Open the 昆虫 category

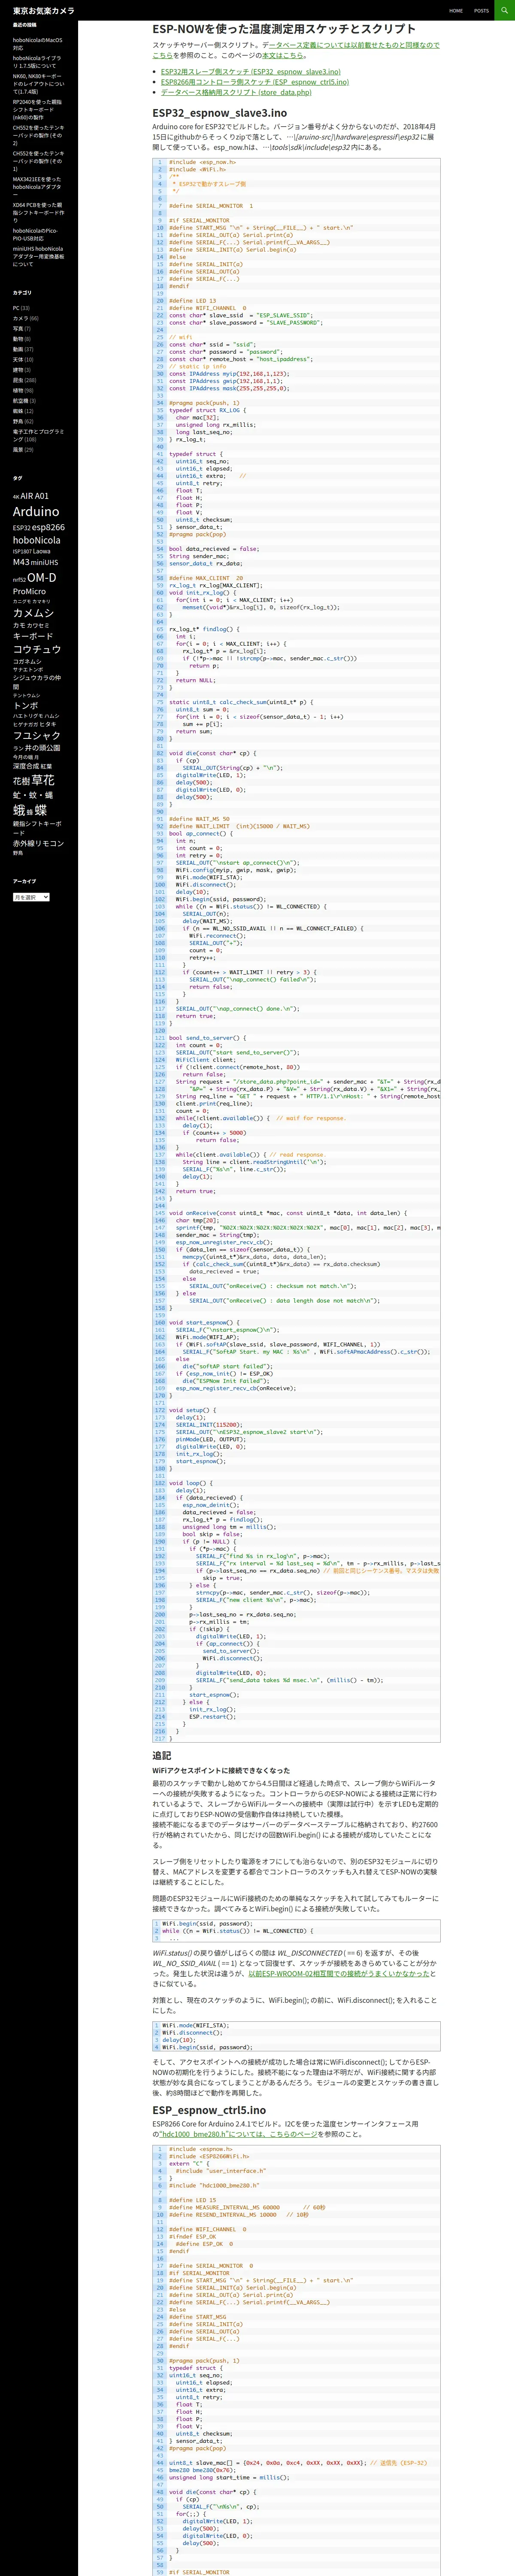pos(17,380)
